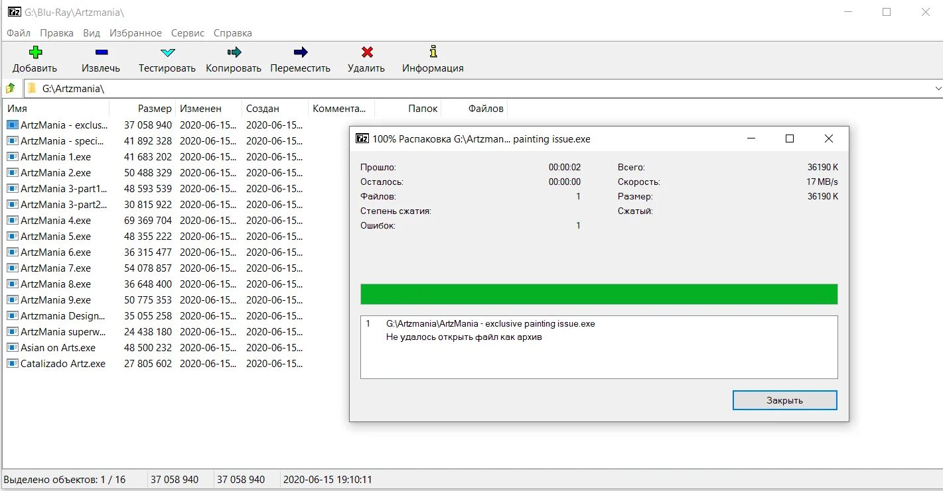The height and width of the screenshot is (491, 943).
Task: Click the 7-Zip icon in main title bar
Action: (x=14, y=12)
